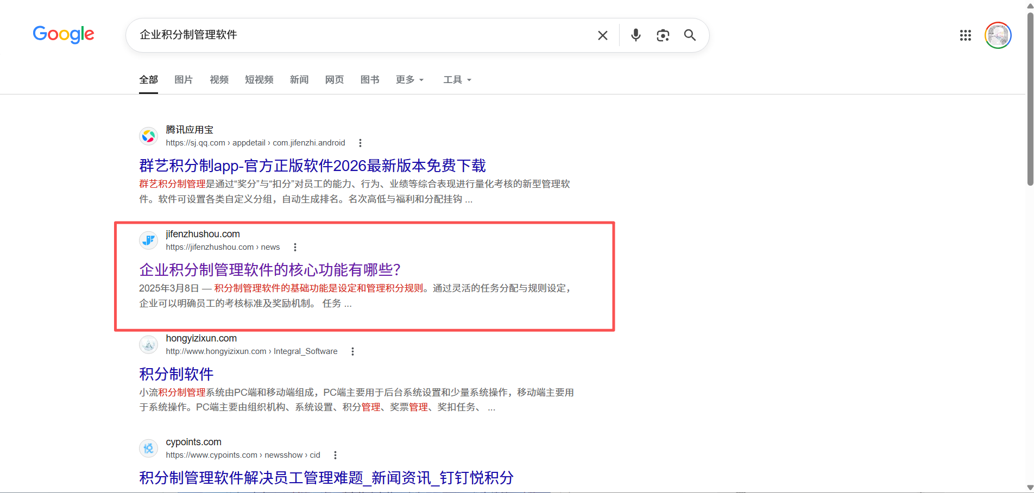The height and width of the screenshot is (493, 1034).
Task: Switch to the 图书 tab
Action: pos(370,80)
